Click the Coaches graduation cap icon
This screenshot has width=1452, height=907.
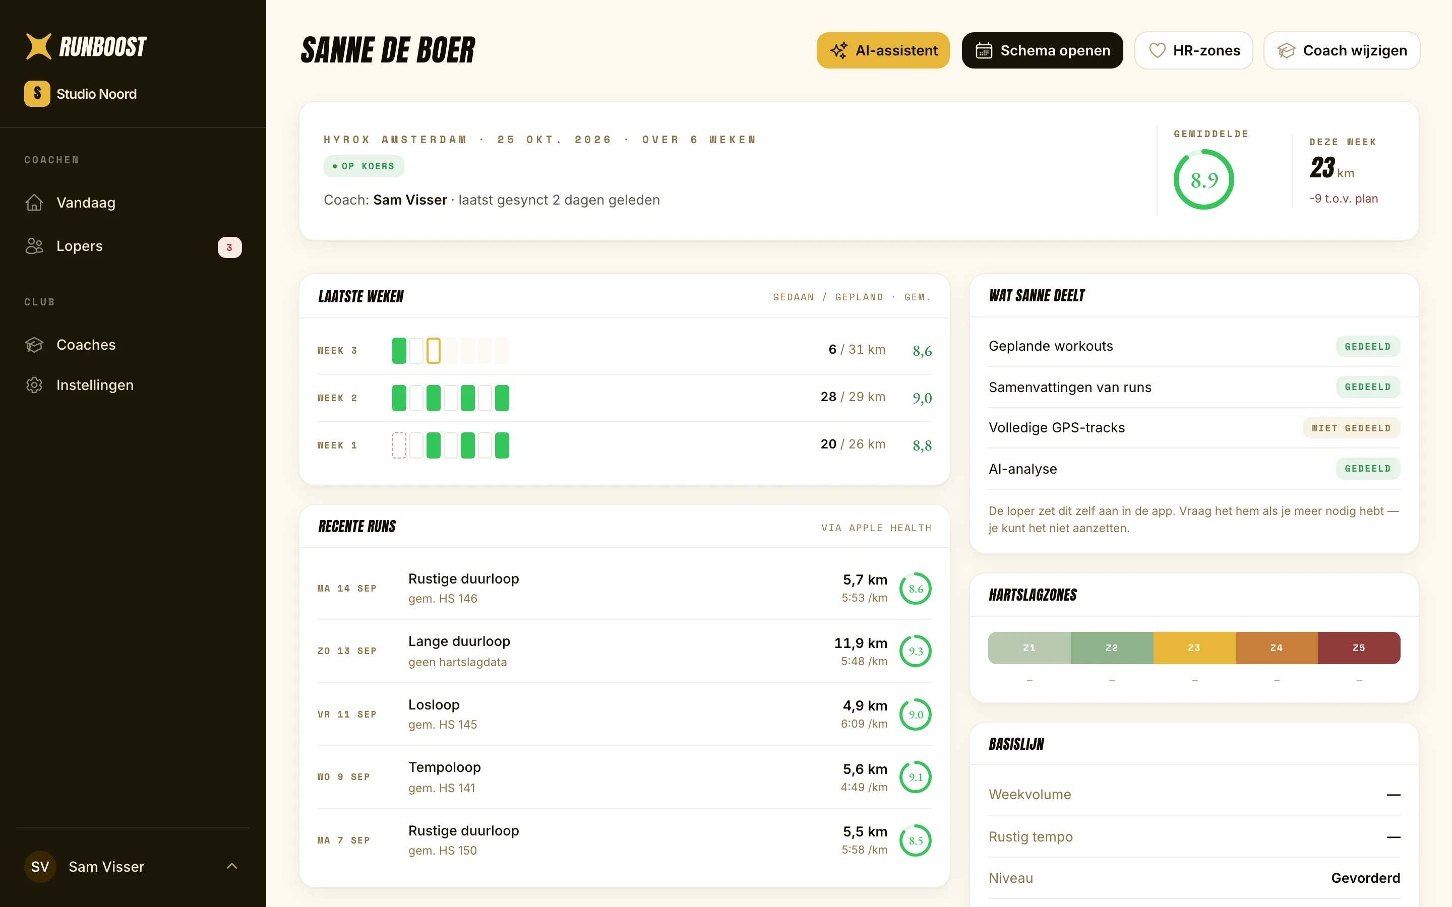tap(34, 345)
